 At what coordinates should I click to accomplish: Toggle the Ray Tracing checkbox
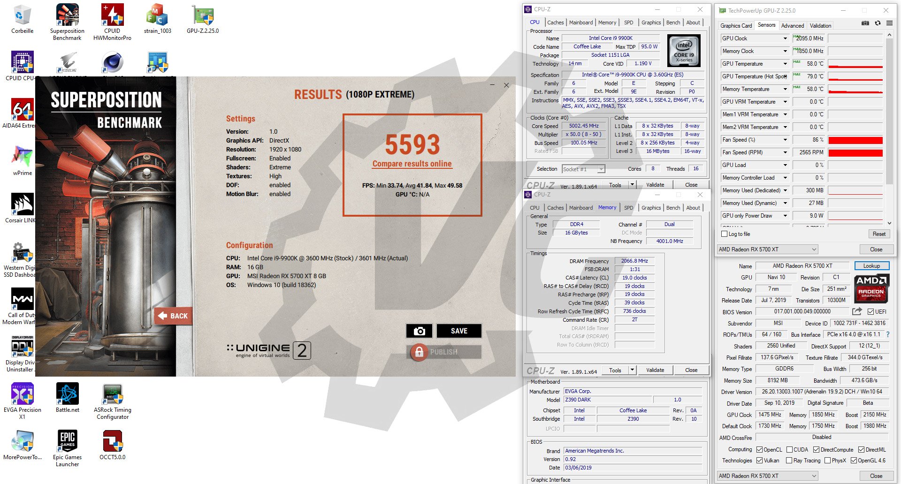click(x=789, y=461)
